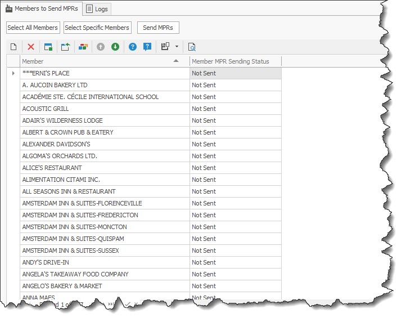Click the Select Specific Members button
406x322 pixels.
coord(97,28)
